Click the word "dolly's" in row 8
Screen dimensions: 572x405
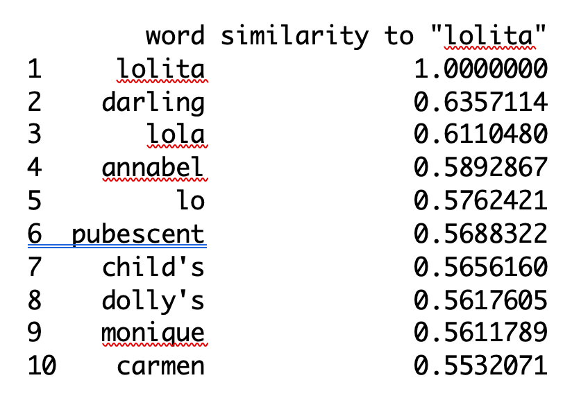click(153, 300)
